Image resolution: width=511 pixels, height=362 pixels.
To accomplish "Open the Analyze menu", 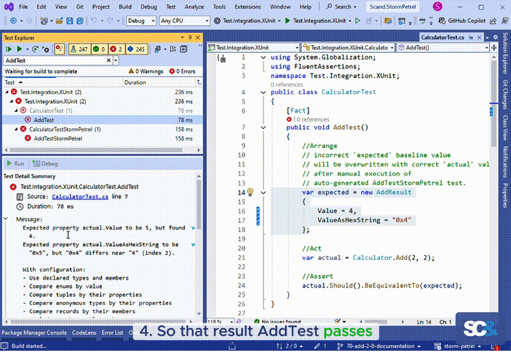I will coord(194,7).
